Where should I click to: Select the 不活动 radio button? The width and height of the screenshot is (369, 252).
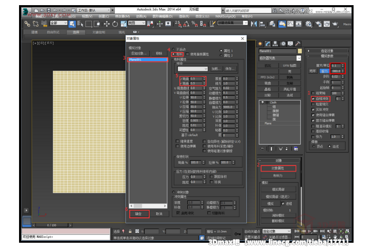[x=173, y=49]
